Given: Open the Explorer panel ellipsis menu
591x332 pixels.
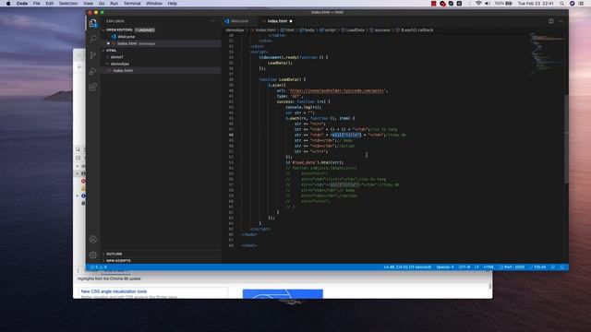Looking at the screenshot, I should click(213, 21).
